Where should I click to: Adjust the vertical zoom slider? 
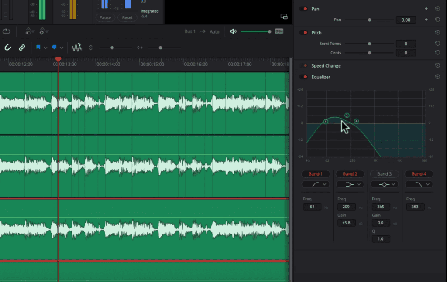[x=112, y=48]
